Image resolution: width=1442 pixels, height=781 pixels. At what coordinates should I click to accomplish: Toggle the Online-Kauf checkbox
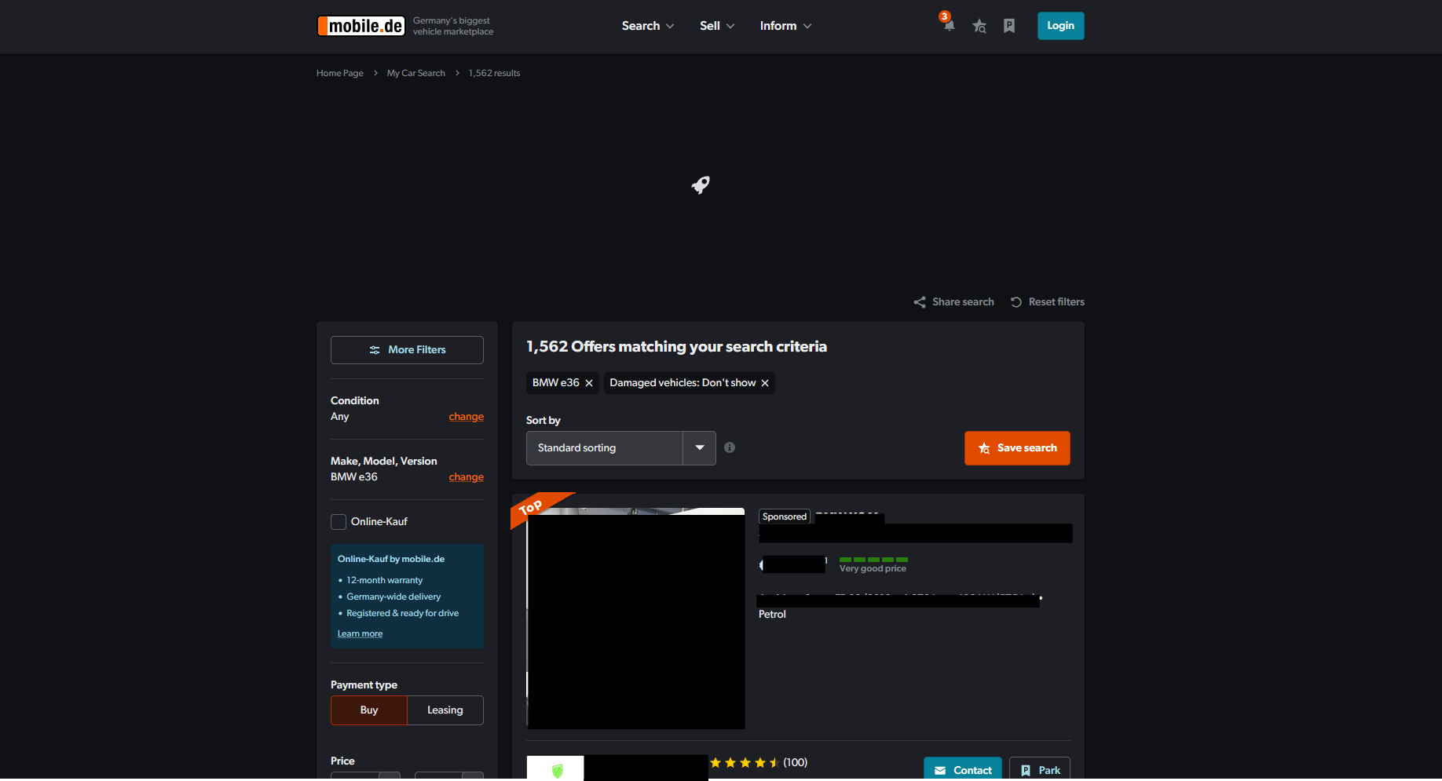pos(339,522)
